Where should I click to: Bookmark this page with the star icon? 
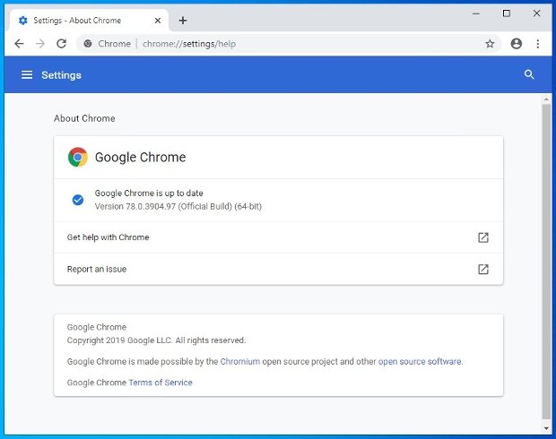pyautogui.click(x=490, y=44)
